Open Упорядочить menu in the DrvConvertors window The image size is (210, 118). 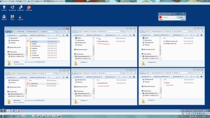coord(146,35)
